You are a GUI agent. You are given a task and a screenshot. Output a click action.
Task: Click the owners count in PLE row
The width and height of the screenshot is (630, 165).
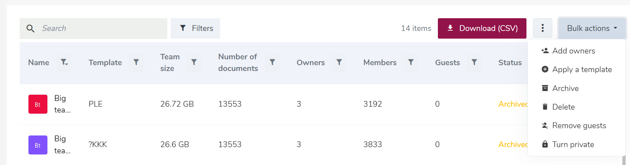299,104
